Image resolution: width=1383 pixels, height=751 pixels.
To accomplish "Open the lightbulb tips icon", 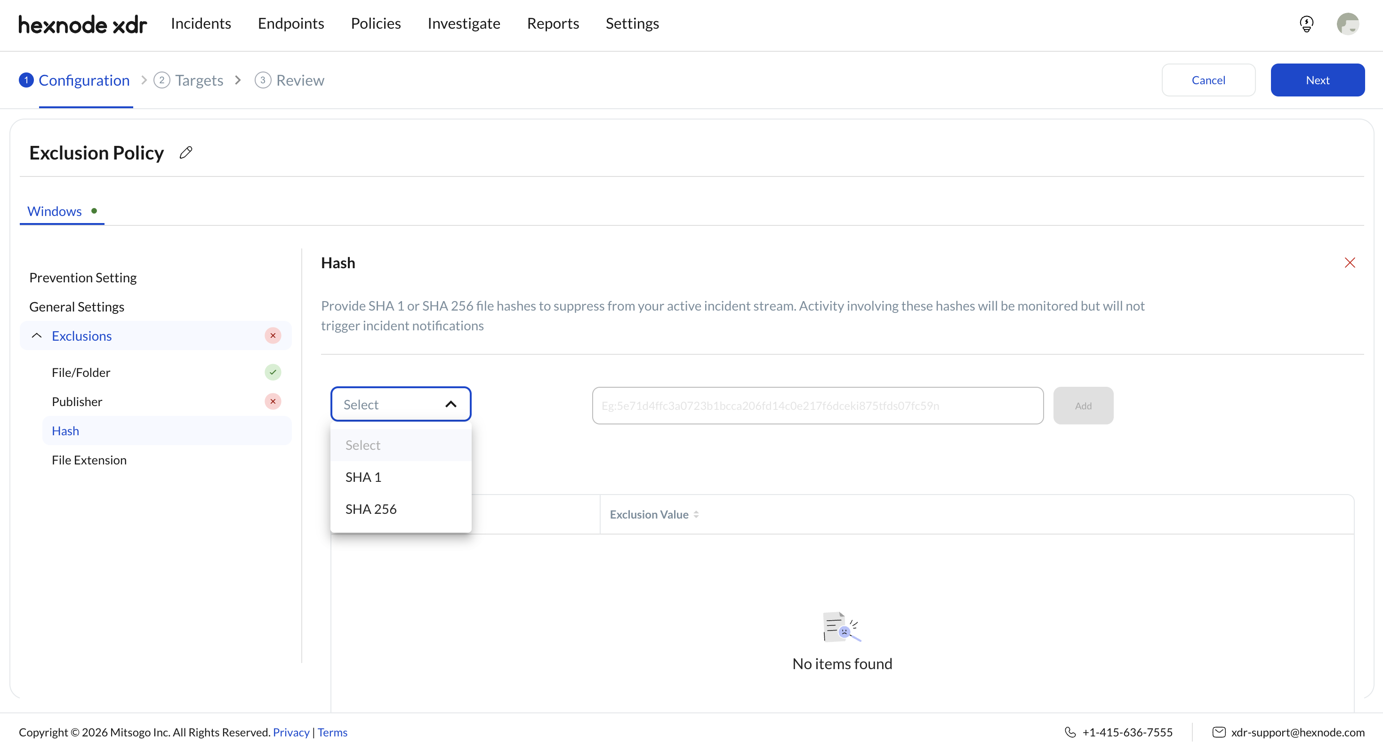I will (1306, 24).
